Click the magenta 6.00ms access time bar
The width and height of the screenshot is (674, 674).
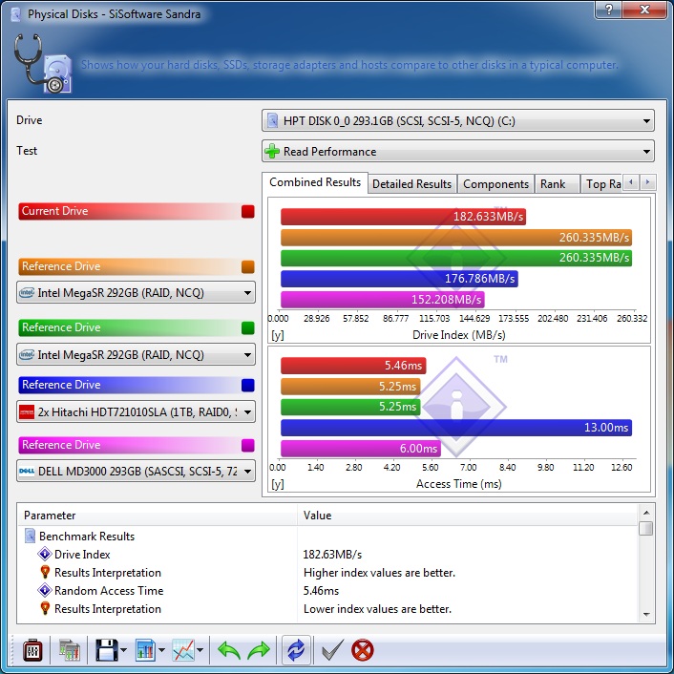[361, 449]
